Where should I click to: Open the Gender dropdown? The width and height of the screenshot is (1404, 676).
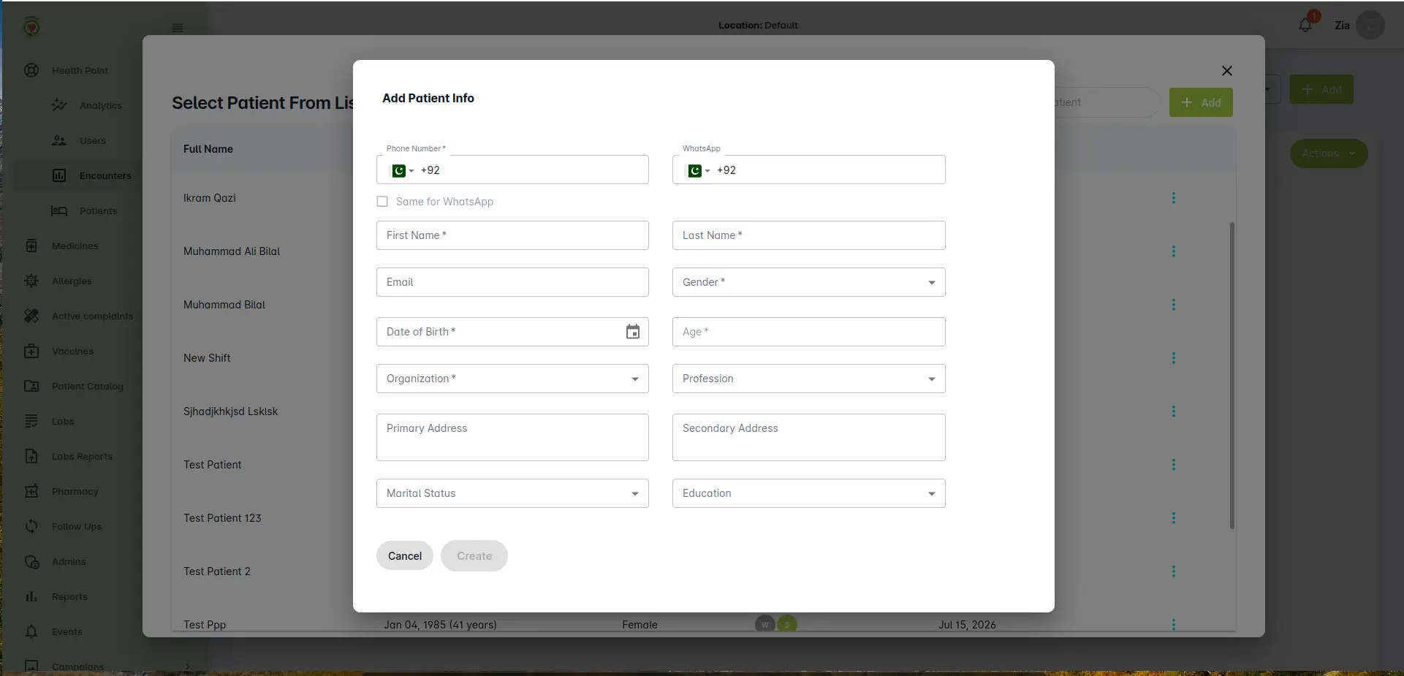808,282
